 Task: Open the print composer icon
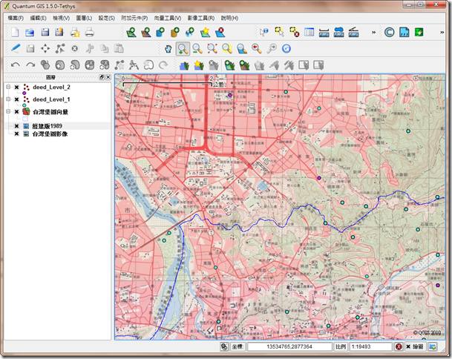click(75, 32)
